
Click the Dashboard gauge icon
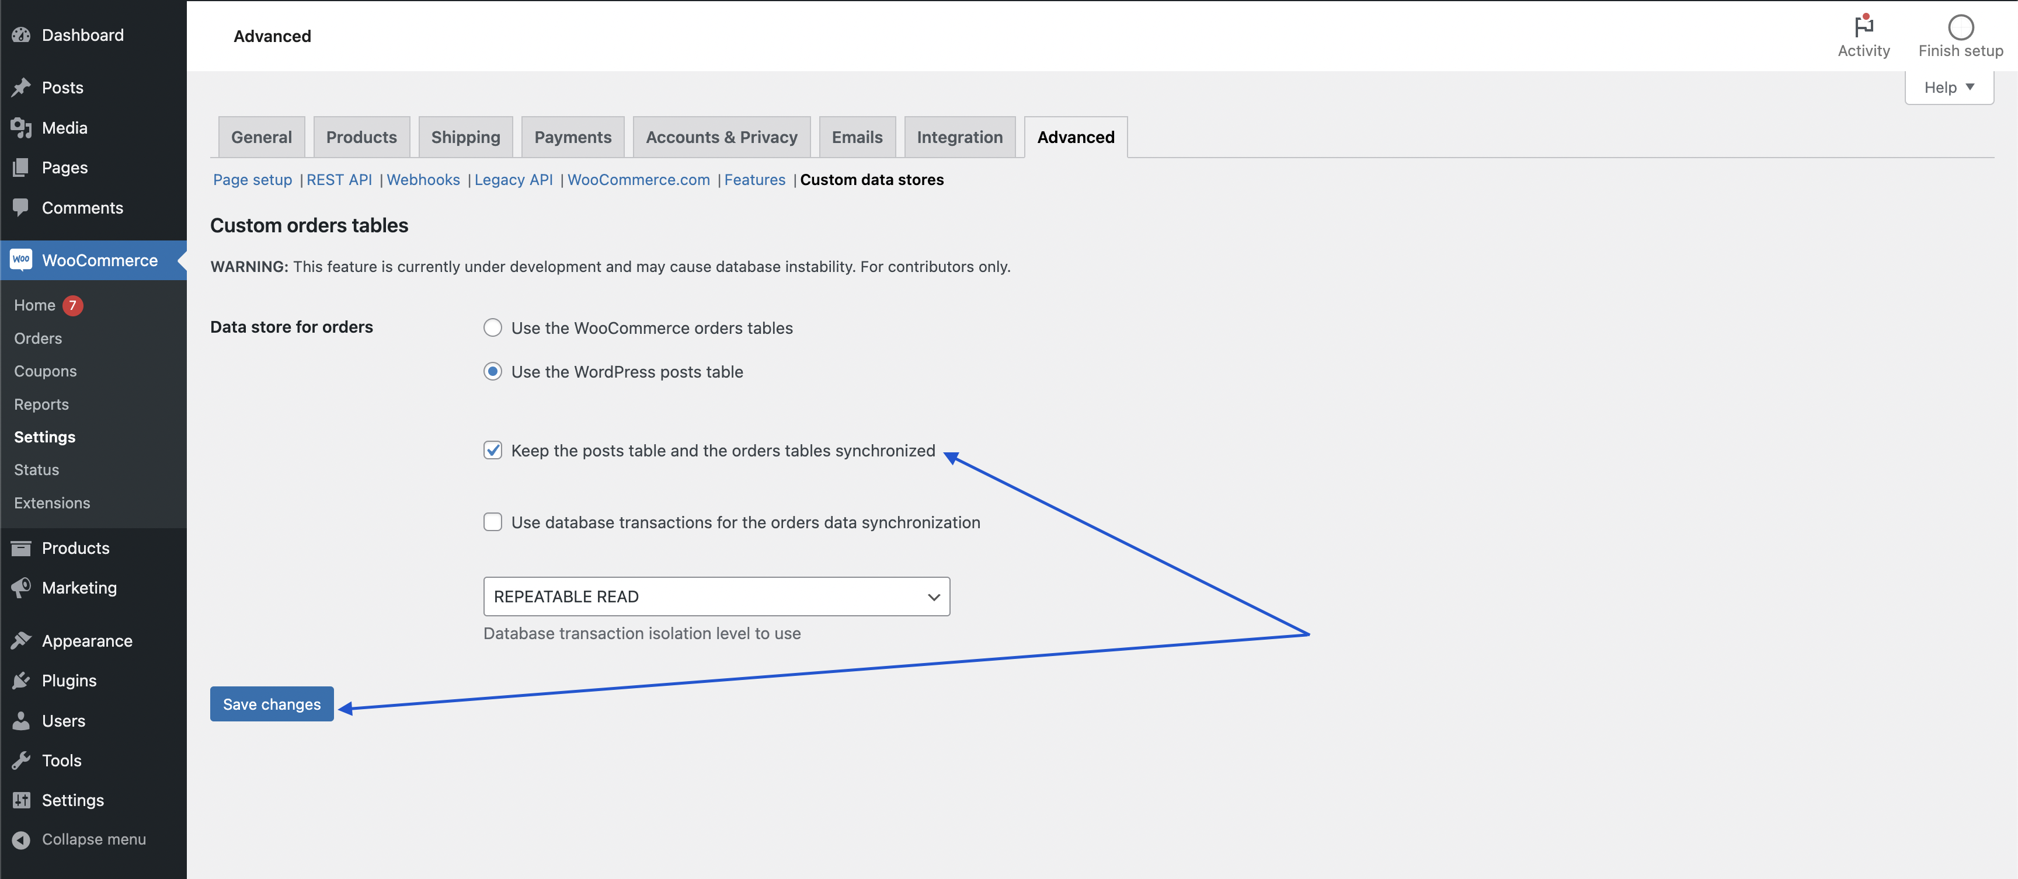point(21,35)
